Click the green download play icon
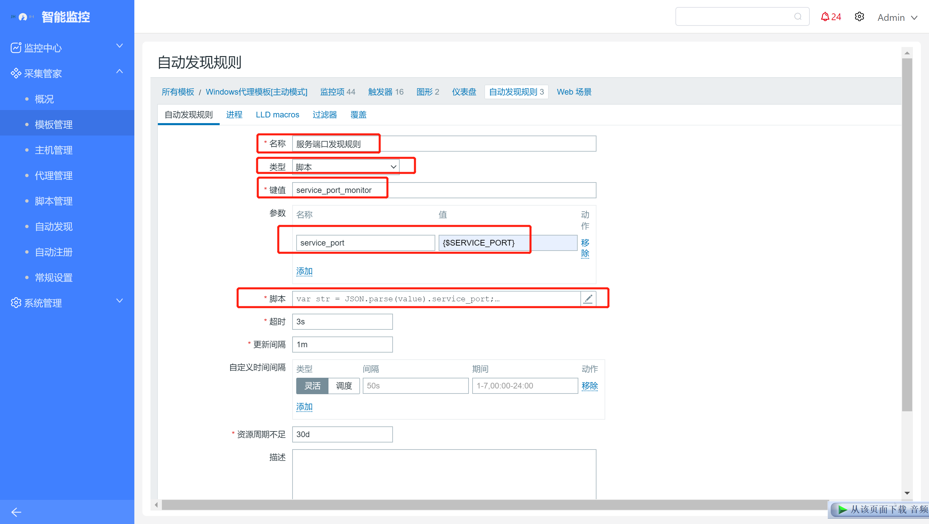The image size is (929, 524). [842, 509]
